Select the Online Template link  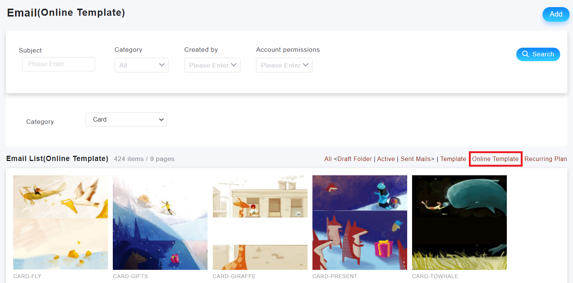[495, 159]
